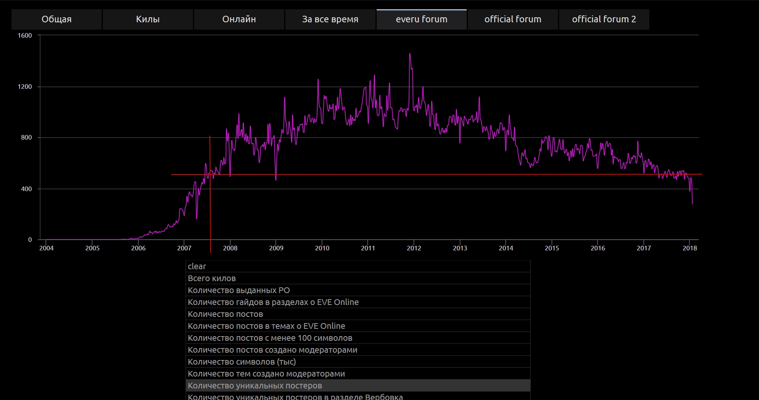759x400 pixels.
Task: Click the 2012 label on x-axis
Action: pos(414,248)
